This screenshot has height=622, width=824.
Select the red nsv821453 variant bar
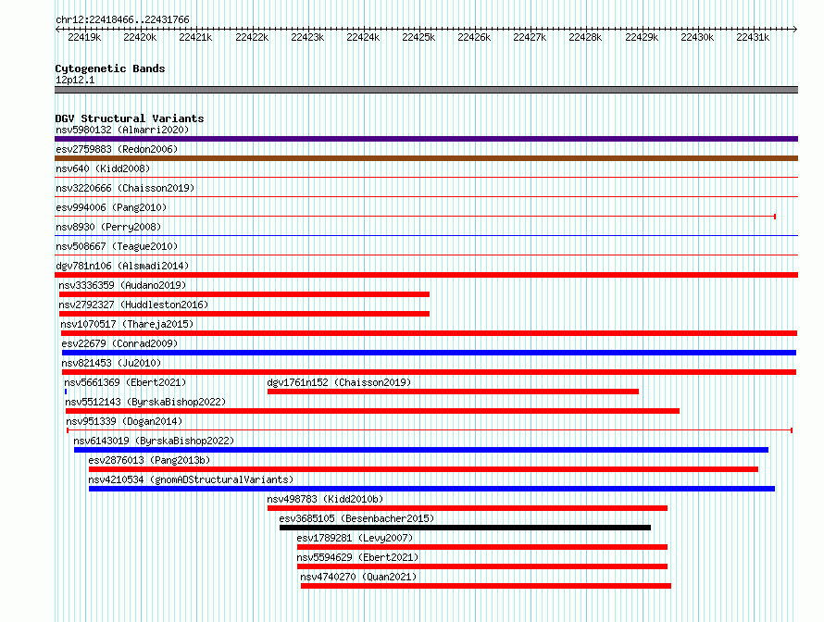tap(429, 372)
